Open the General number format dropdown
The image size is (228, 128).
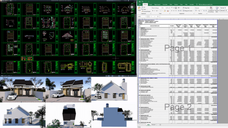(x=206, y=8)
